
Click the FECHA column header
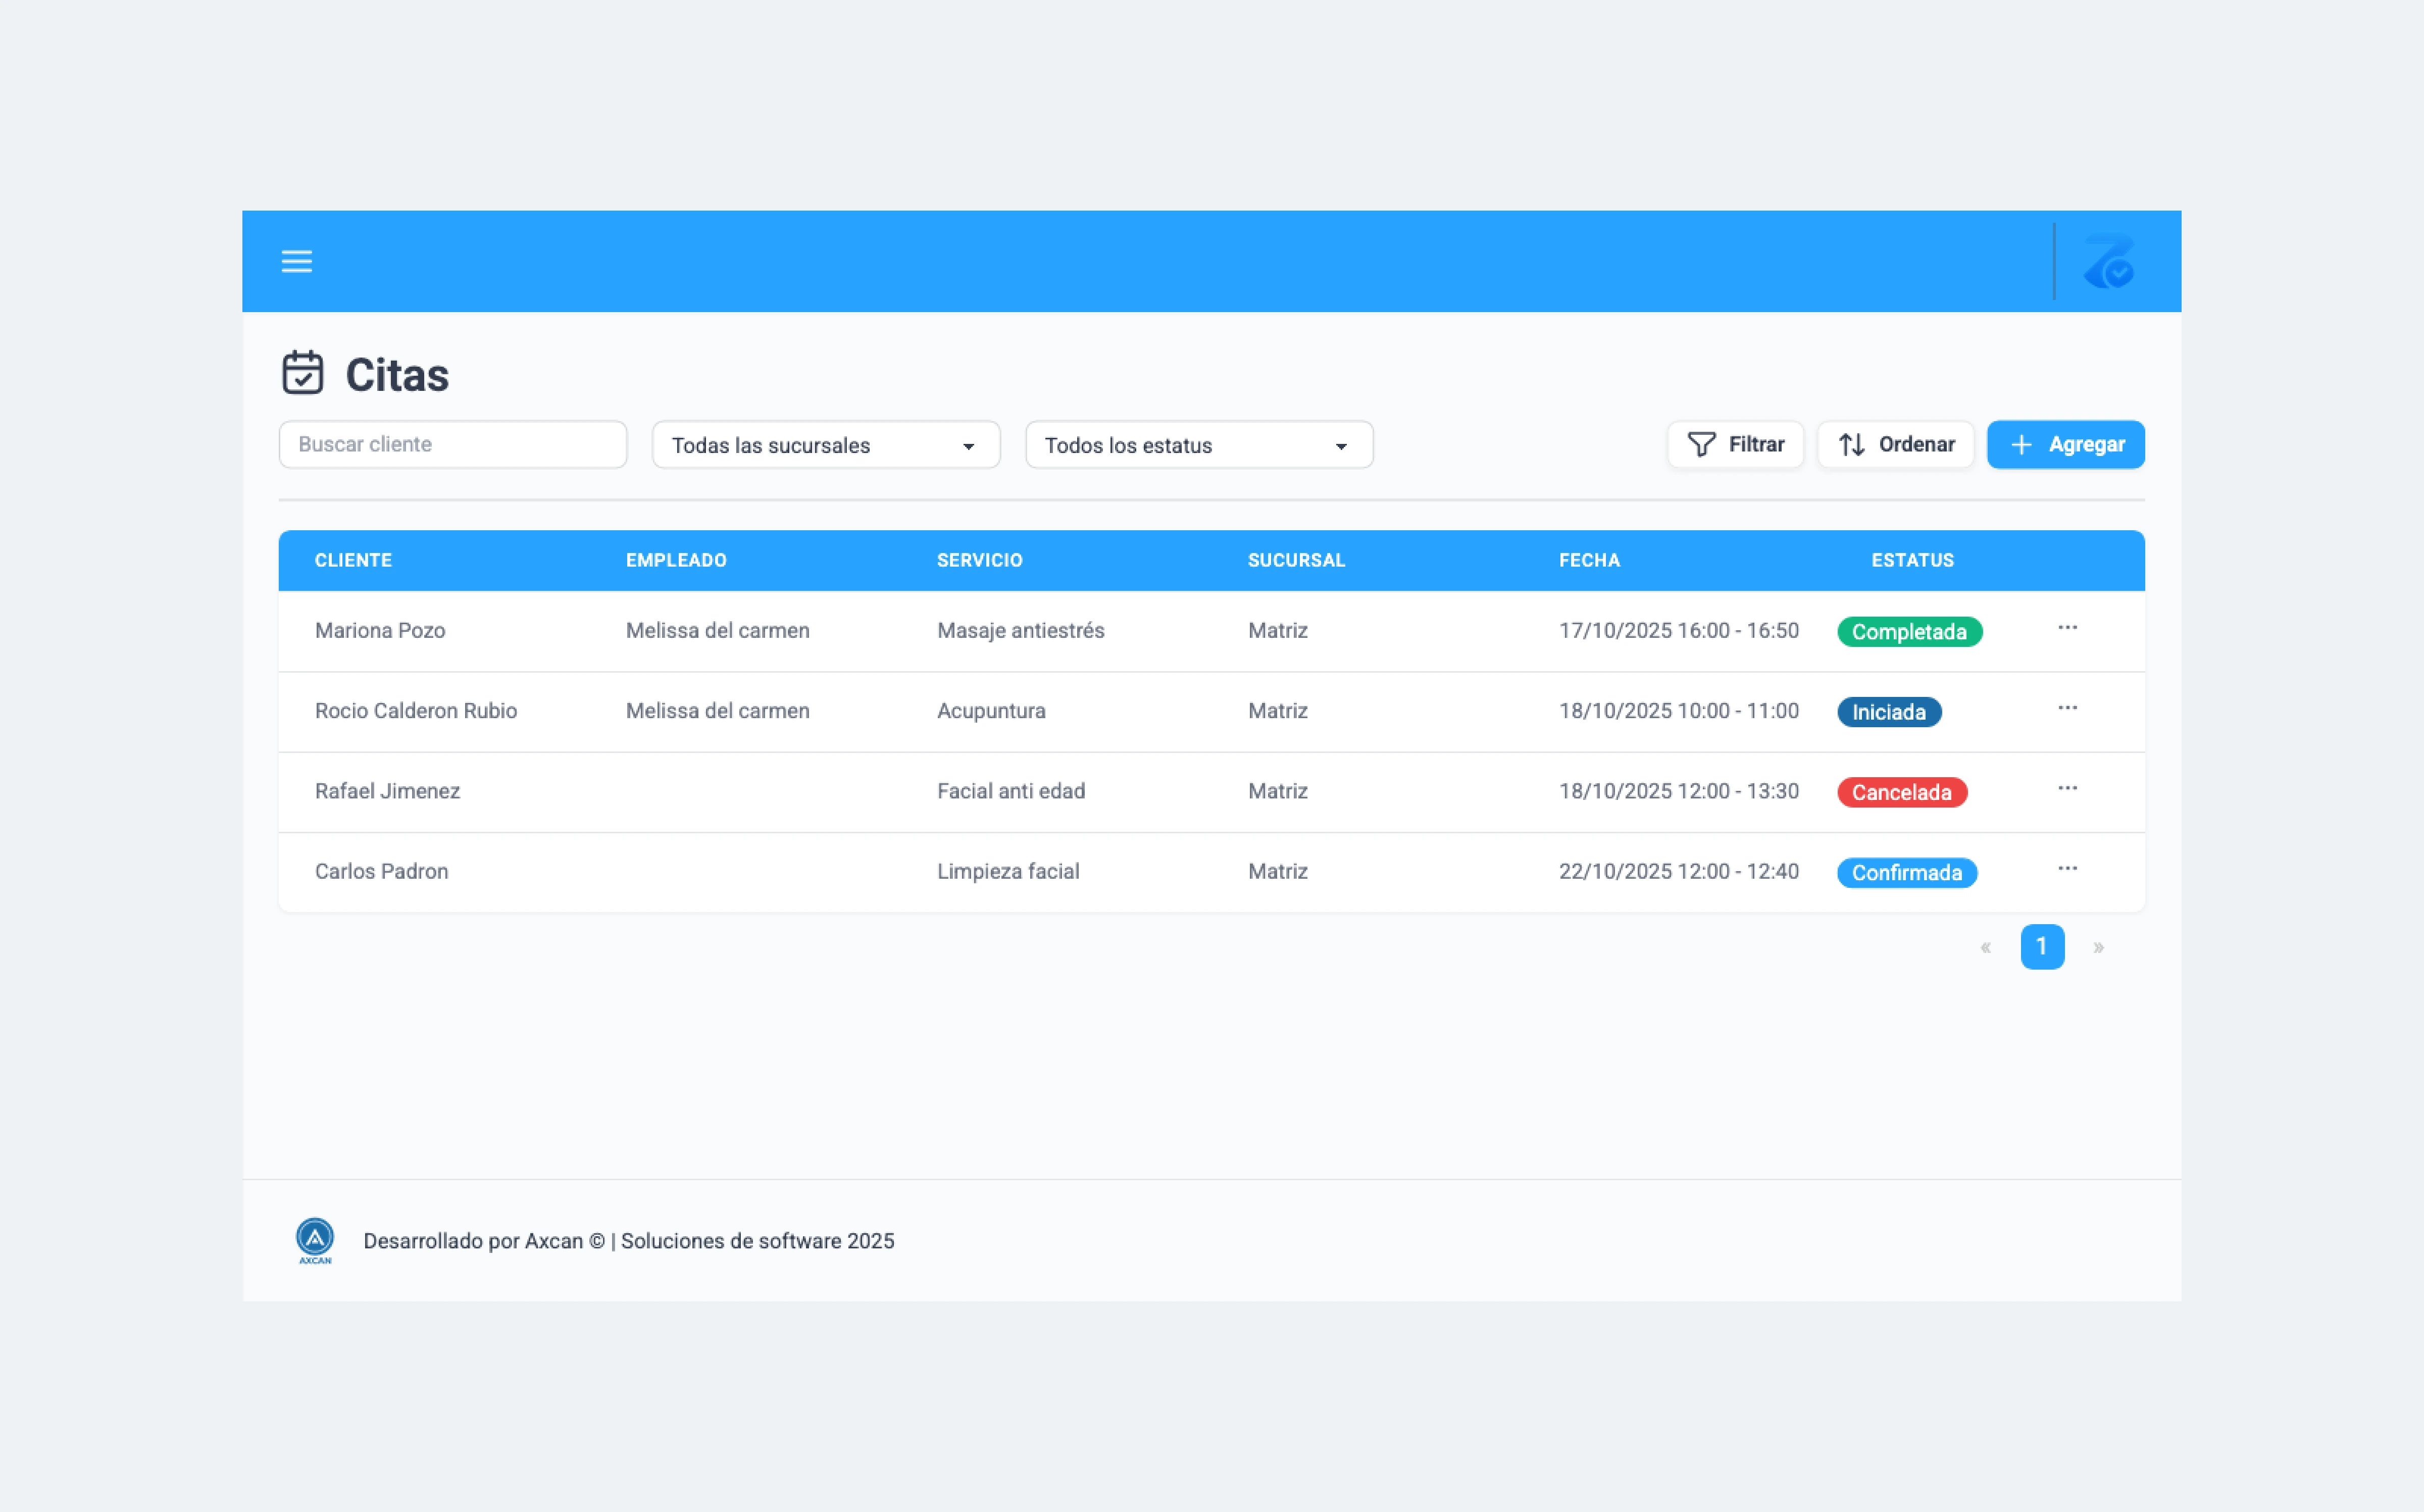[x=1589, y=560]
